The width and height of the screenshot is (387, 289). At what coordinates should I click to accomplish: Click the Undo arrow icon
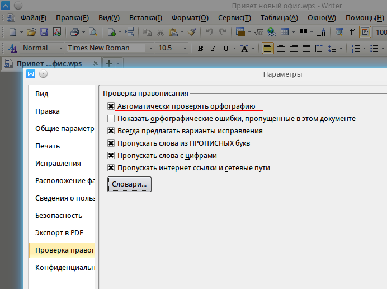tap(209, 32)
